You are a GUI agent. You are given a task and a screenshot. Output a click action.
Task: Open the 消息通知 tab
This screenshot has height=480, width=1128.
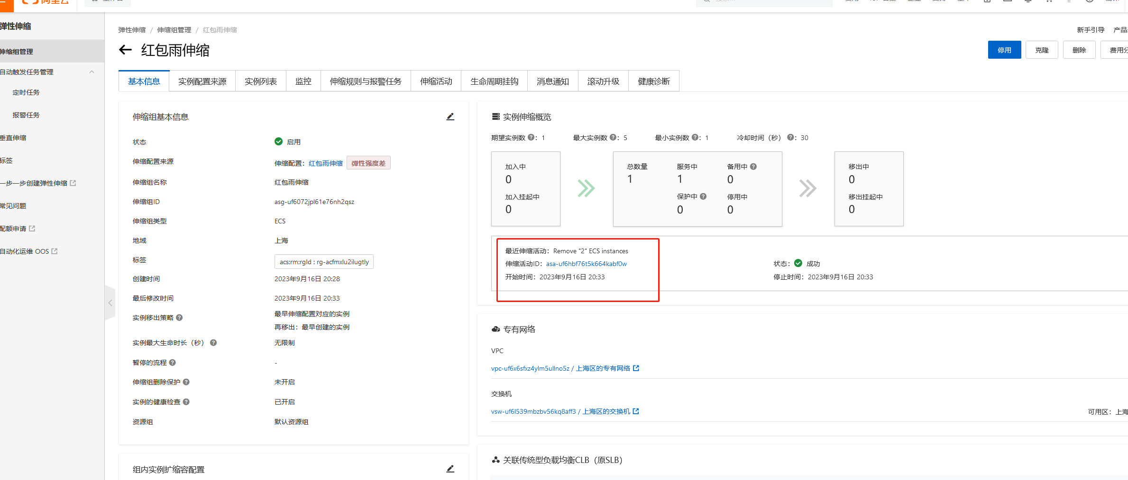coord(553,81)
